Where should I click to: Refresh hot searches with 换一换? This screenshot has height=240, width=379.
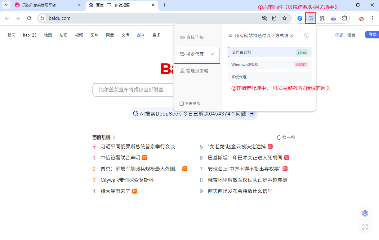pos(286,137)
